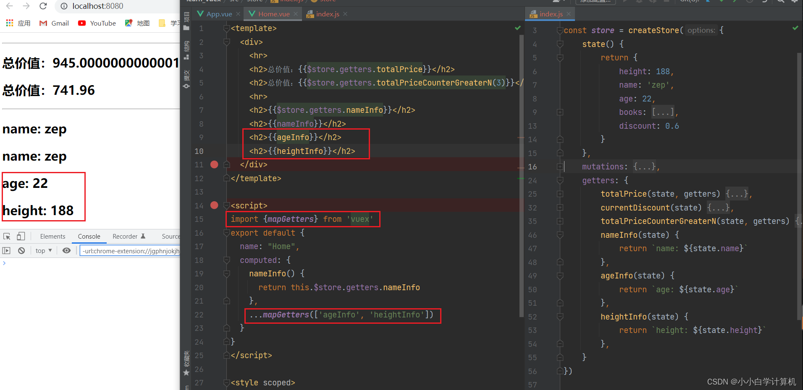Collapse the getters block on line 24
The height and width of the screenshot is (390, 803).
coord(560,180)
